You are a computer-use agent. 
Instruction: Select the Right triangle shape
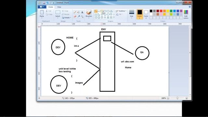[99, 14]
